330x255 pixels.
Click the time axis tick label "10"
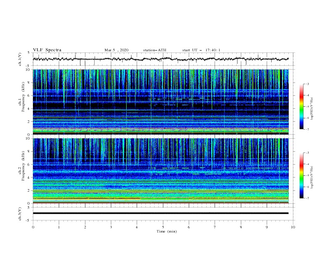click(293, 227)
